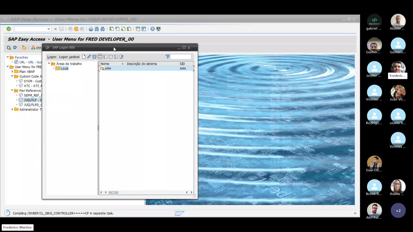Click the Find Next binoculars icon
Screen dimensions: 413x232
(x=103, y=29)
